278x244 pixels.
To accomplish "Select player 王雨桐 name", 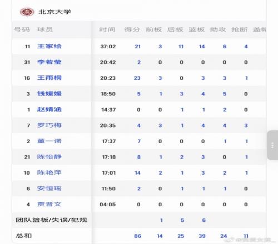I will click(49, 78).
